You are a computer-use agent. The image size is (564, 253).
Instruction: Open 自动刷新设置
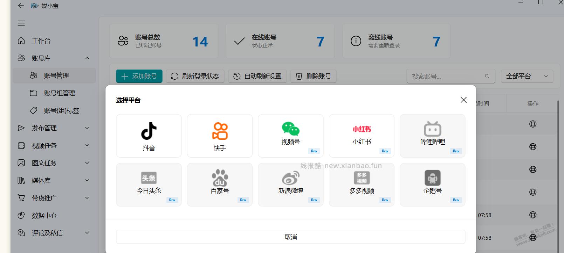click(x=257, y=76)
